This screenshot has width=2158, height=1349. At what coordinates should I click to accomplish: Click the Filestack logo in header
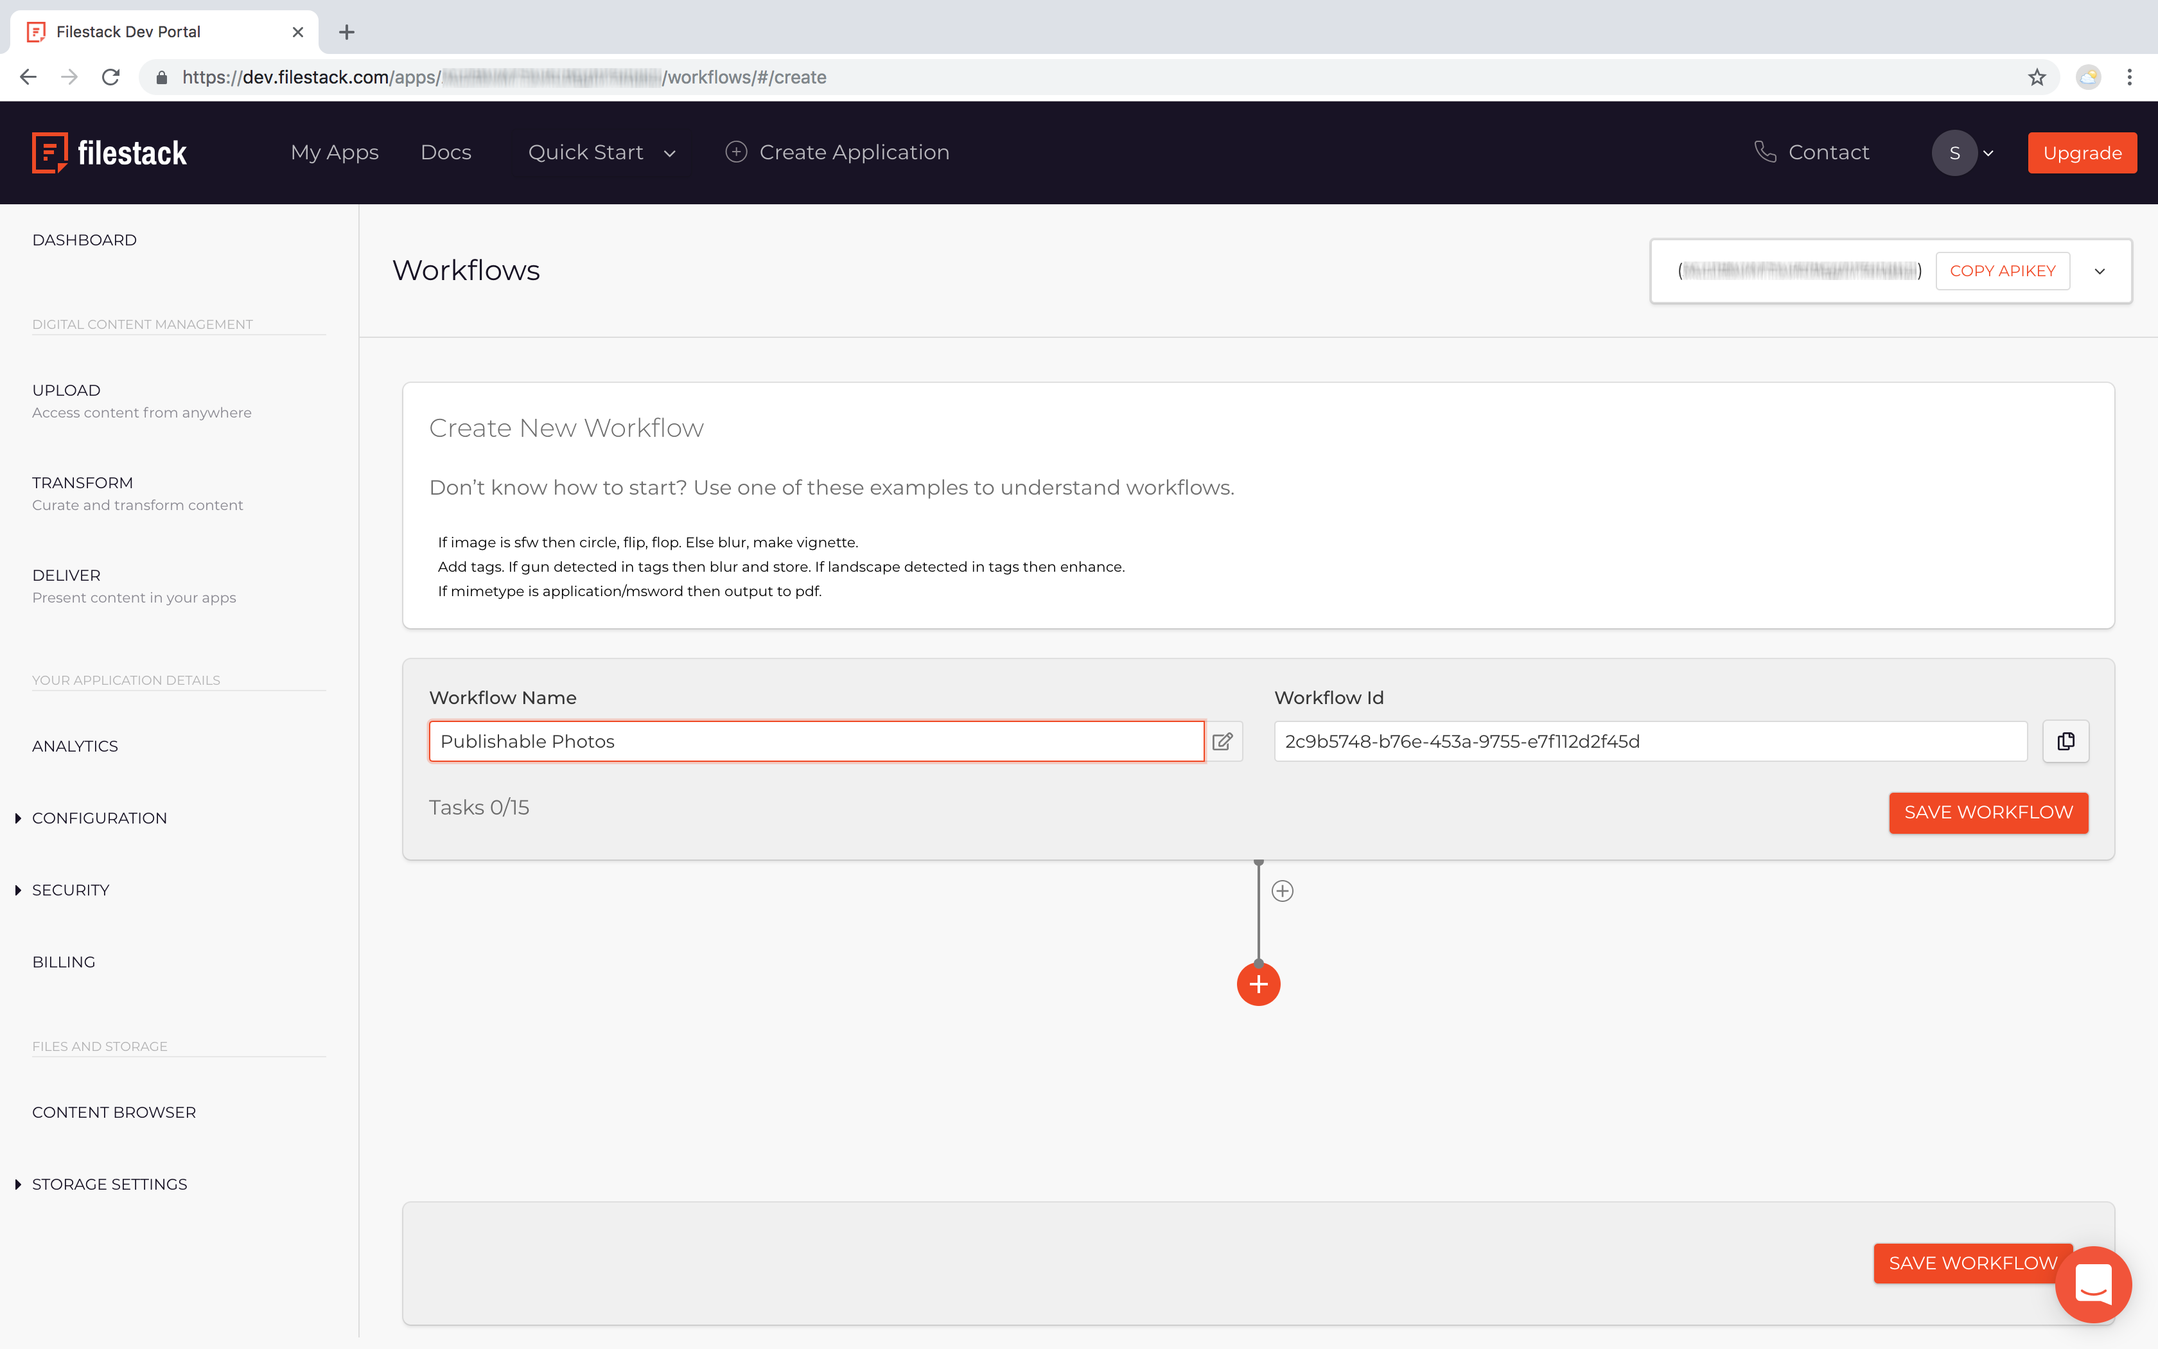pyautogui.click(x=109, y=153)
